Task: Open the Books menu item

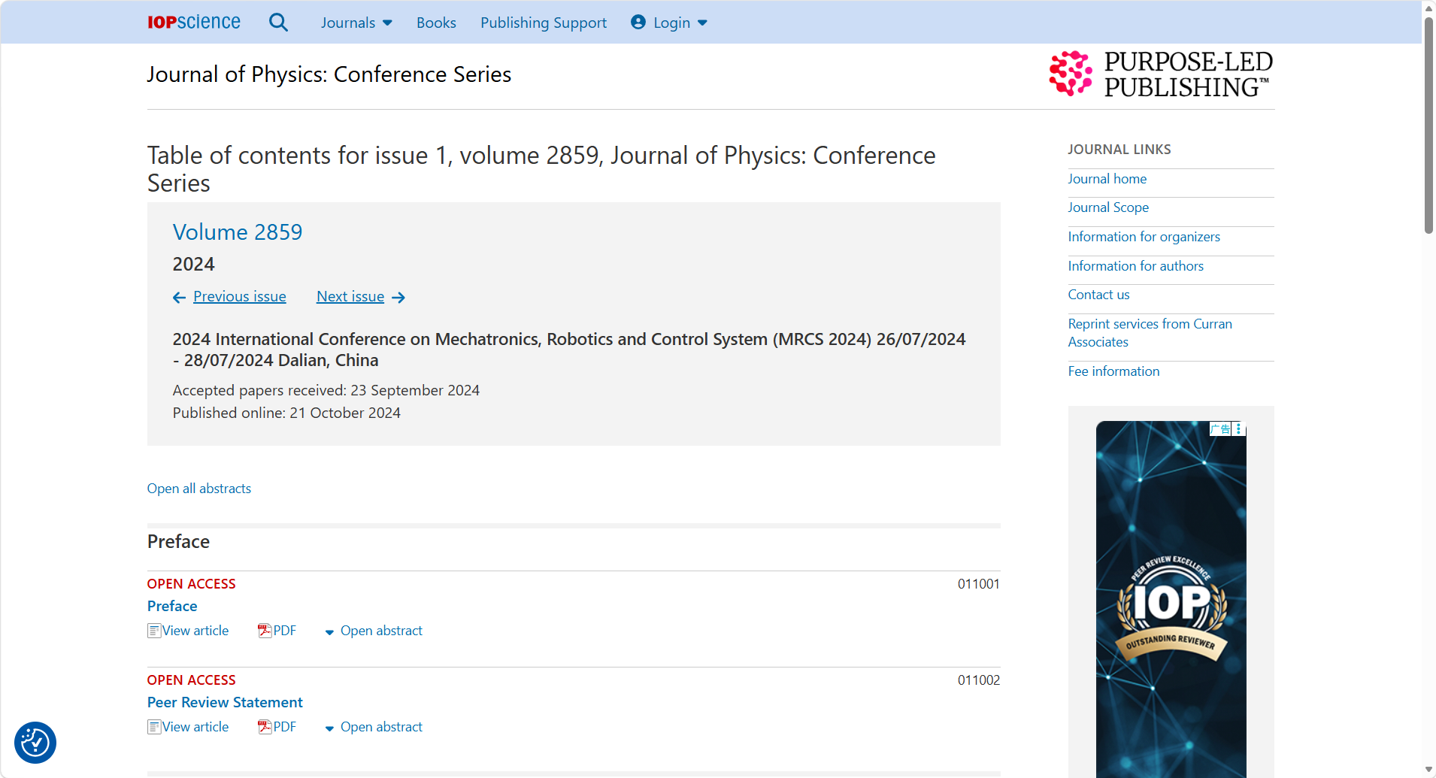Action: [x=436, y=23]
